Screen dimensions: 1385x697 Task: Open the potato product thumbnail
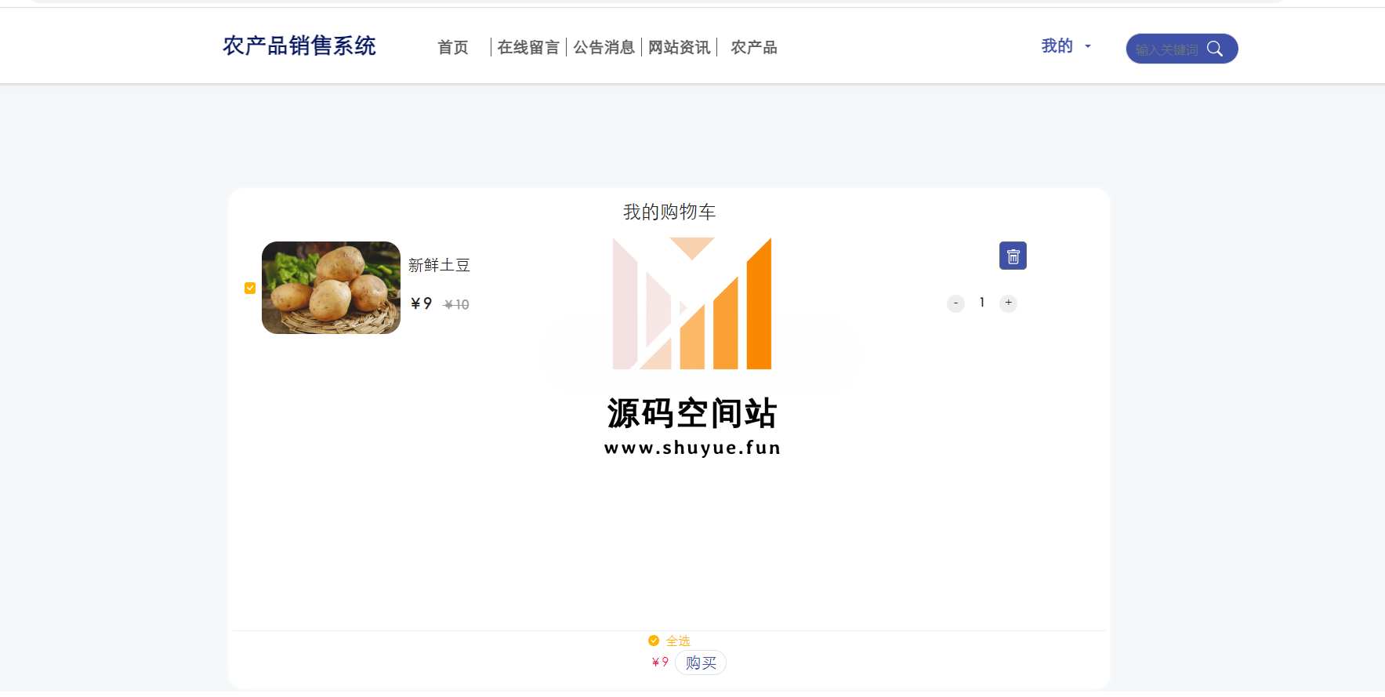pos(331,288)
